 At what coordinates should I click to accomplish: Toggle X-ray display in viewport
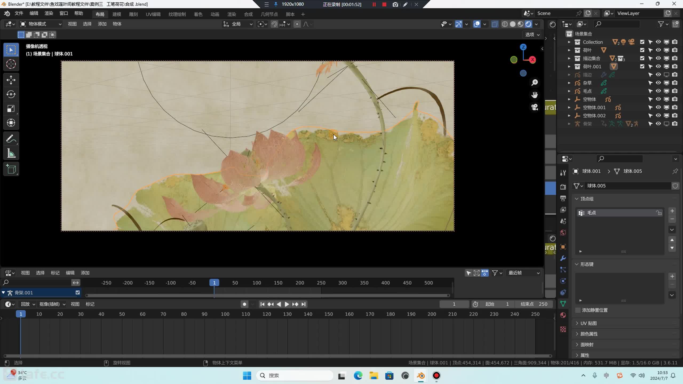495,24
